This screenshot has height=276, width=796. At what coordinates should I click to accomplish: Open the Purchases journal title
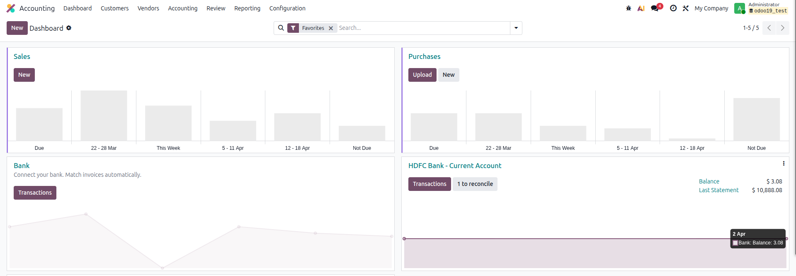[425, 56]
